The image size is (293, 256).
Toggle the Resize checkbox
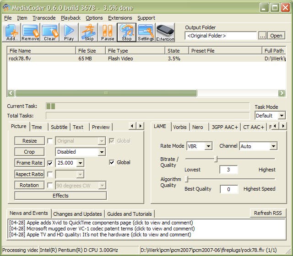[x=50, y=141]
